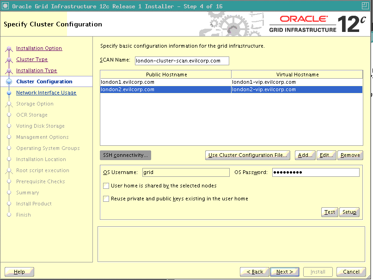
Task: Select the london2.evilcorp.com row
Action: (x=232, y=89)
